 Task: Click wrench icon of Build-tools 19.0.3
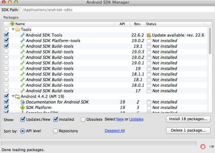click(x=23, y=52)
